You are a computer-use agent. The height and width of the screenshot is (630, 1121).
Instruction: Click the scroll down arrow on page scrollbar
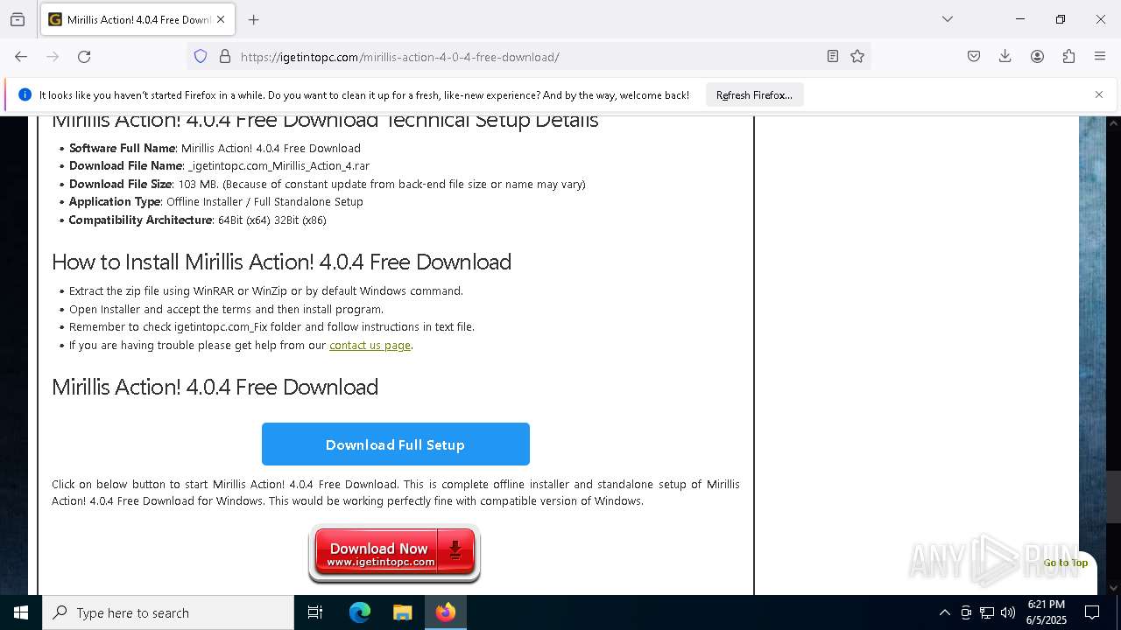click(x=1113, y=588)
